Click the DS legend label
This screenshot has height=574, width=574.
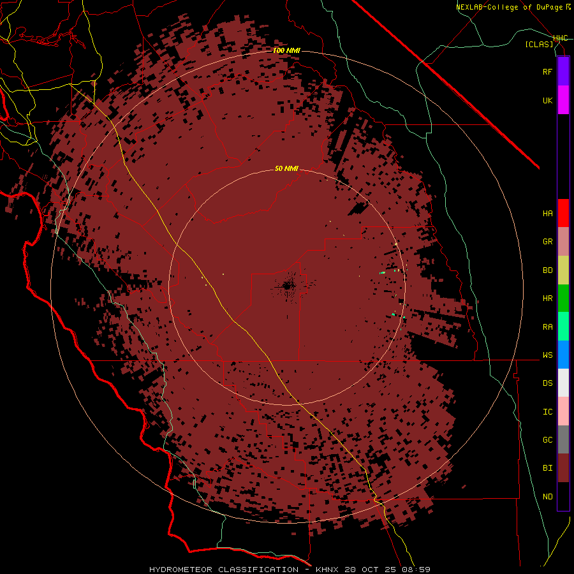(547, 383)
